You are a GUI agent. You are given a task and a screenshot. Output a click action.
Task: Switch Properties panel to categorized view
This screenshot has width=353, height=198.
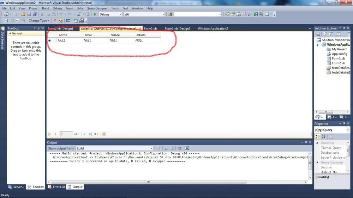(x=318, y=137)
